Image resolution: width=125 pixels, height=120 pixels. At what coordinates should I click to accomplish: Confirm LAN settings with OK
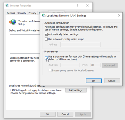tap(94, 81)
